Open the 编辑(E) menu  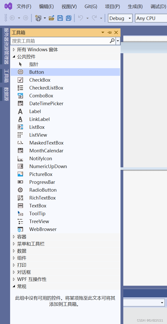pos(46,7)
